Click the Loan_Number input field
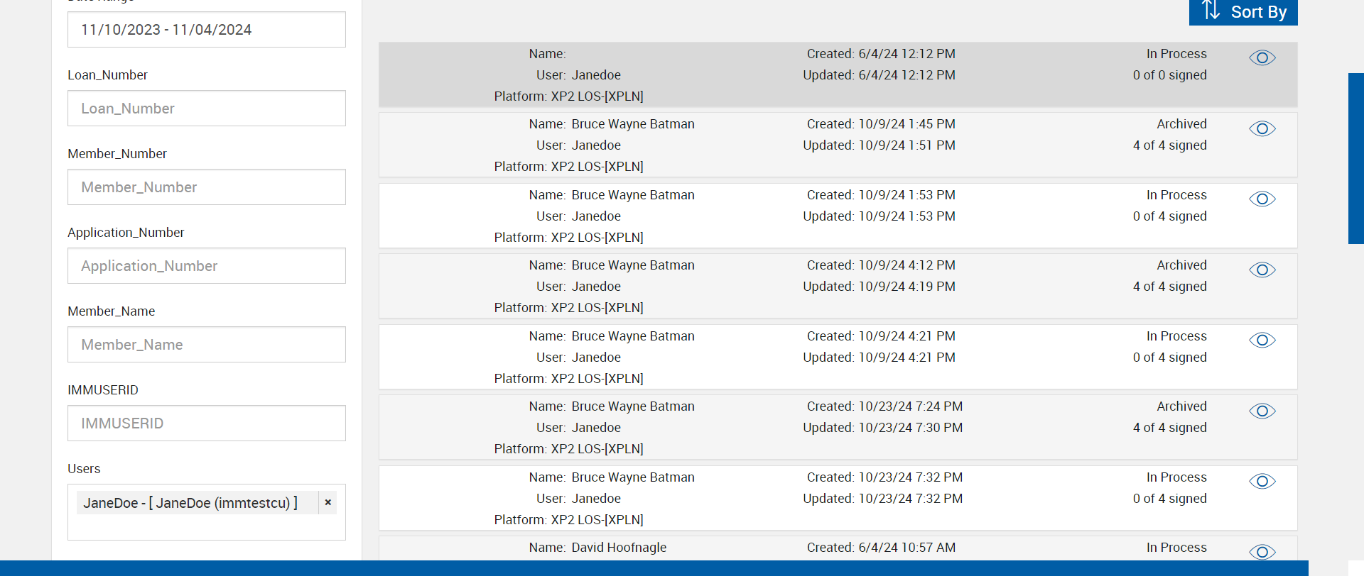This screenshot has height=576, width=1364. click(x=206, y=109)
